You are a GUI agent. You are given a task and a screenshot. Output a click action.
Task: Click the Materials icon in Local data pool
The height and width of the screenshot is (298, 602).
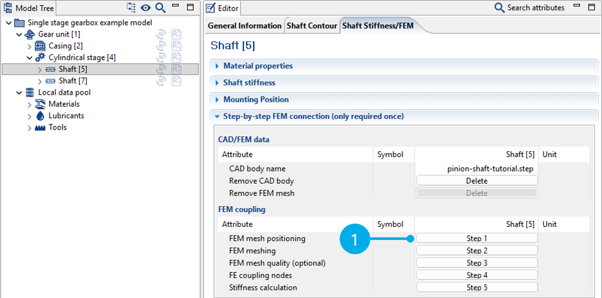click(x=40, y=104)
